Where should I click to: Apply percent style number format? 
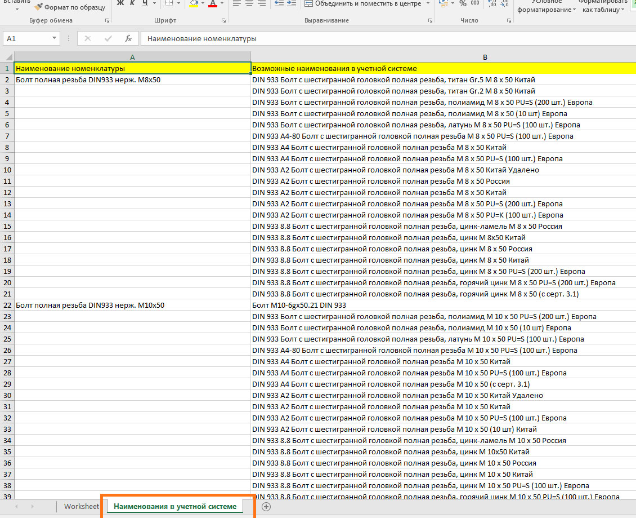[463, 3]
